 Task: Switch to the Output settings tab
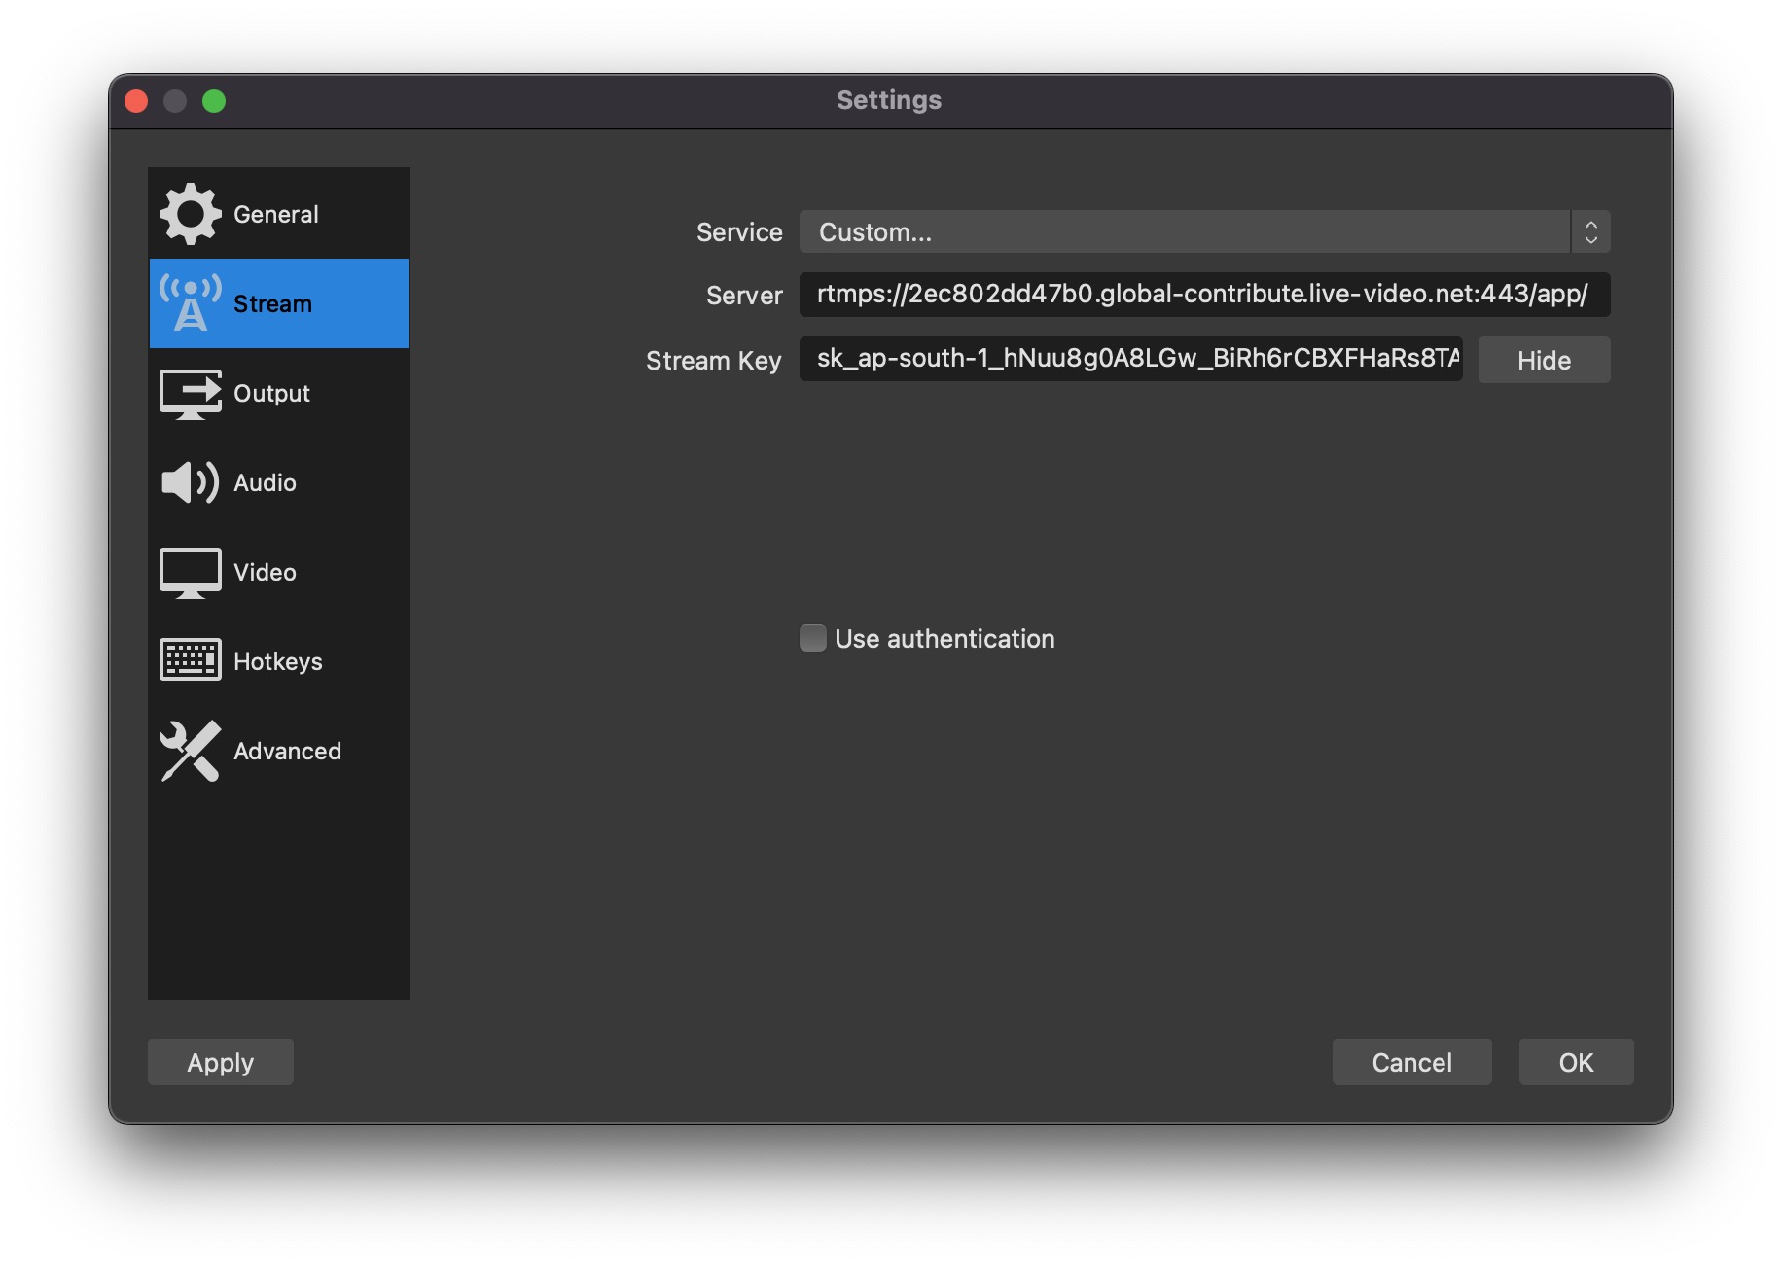point(271,394)
